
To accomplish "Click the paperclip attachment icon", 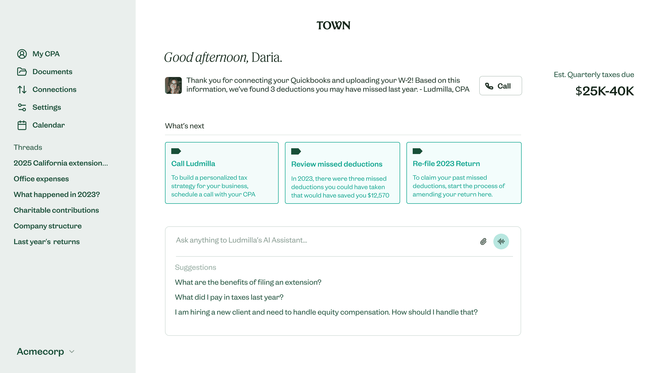I will click(483, 242).
